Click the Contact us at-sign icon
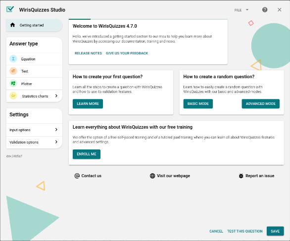This screenshot has width=290, height=241. 77,176
